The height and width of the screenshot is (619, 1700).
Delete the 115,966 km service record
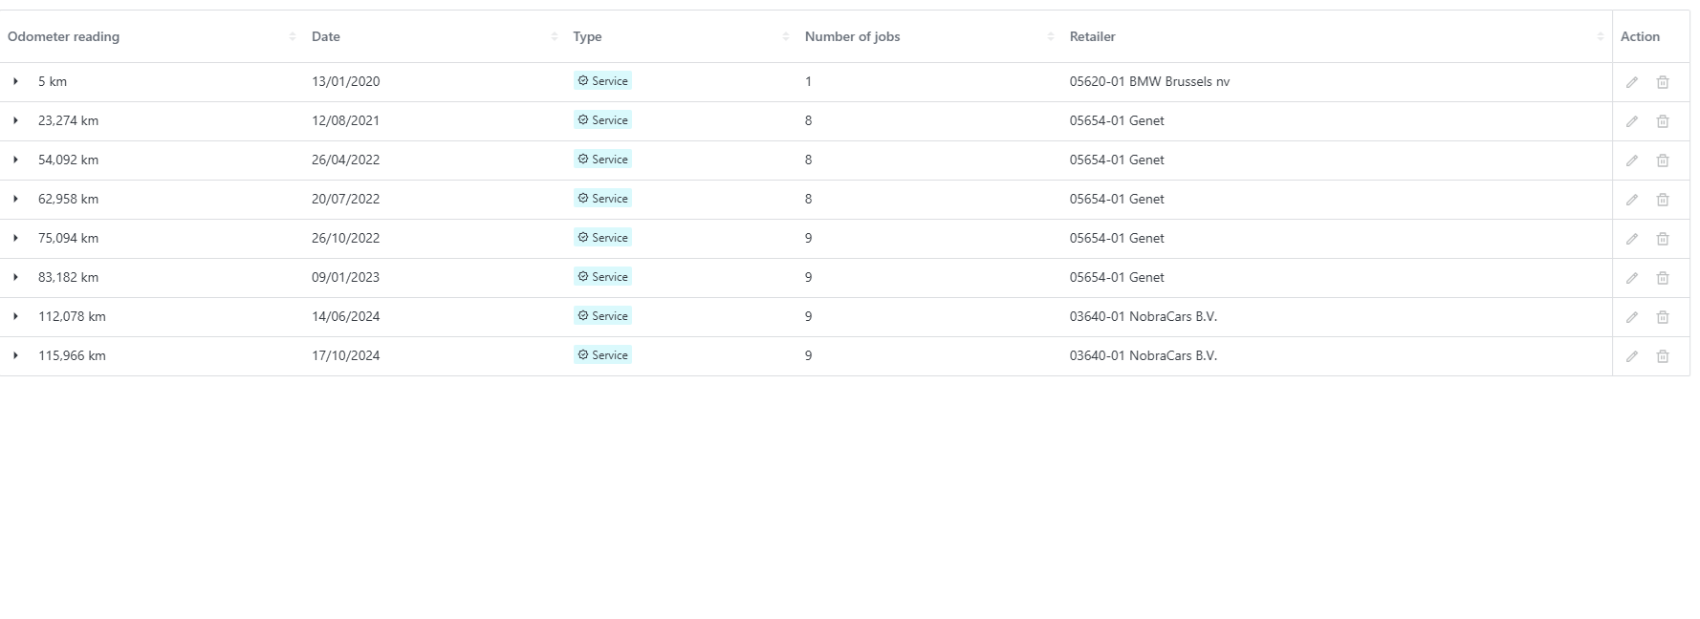click(1663, 356)
